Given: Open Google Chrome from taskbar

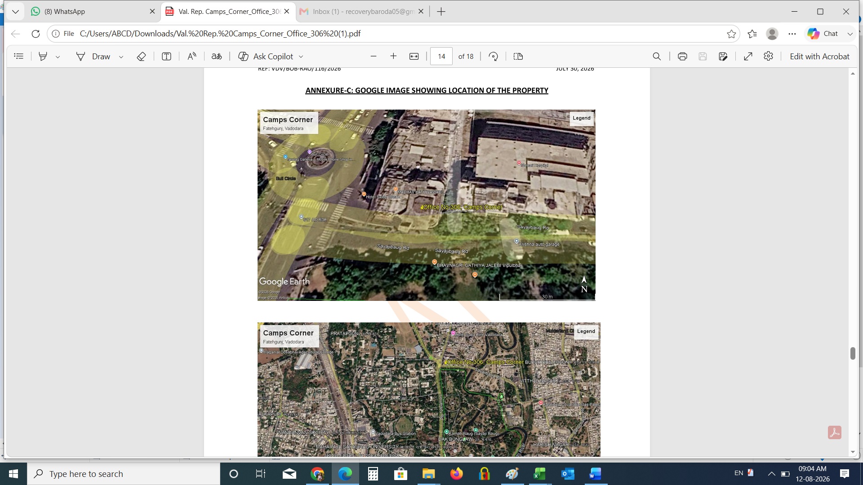Looking at the screenshot, I should pos(317,474).
